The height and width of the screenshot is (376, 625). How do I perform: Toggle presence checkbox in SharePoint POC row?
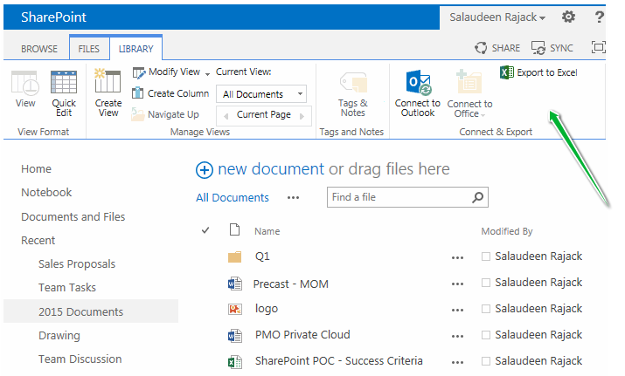[x=485, y=361]
